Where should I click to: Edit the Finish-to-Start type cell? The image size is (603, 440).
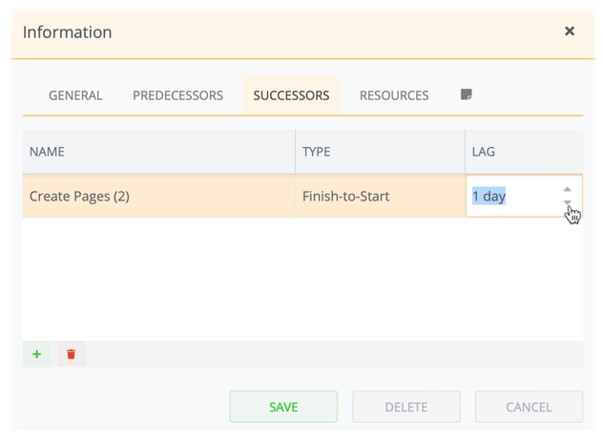pyautogui.click(x=380, y=197)
